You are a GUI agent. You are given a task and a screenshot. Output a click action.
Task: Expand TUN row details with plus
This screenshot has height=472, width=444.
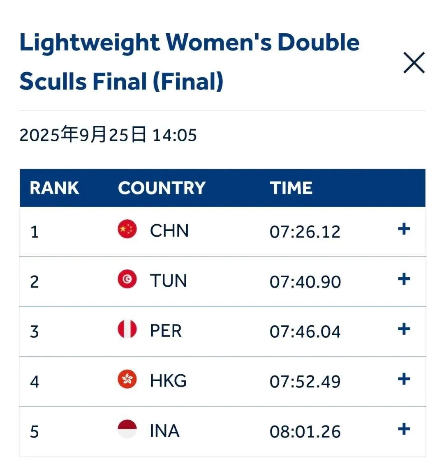[404, 279]
